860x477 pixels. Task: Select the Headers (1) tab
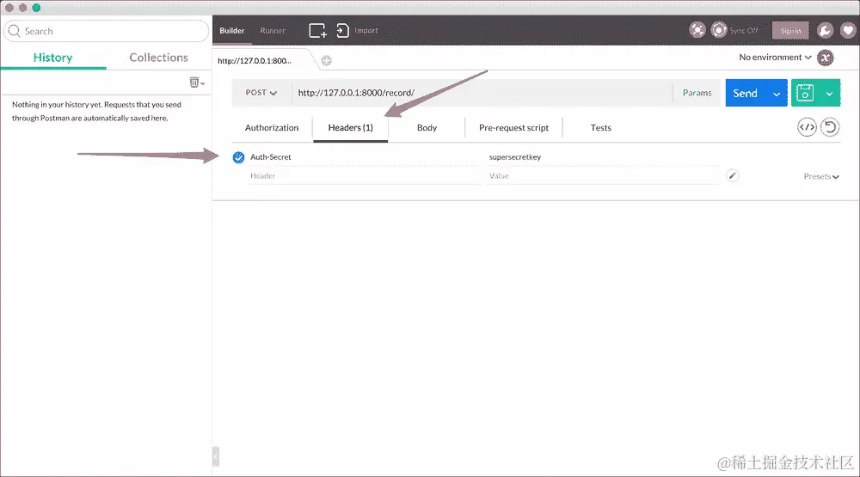[351, 128]
